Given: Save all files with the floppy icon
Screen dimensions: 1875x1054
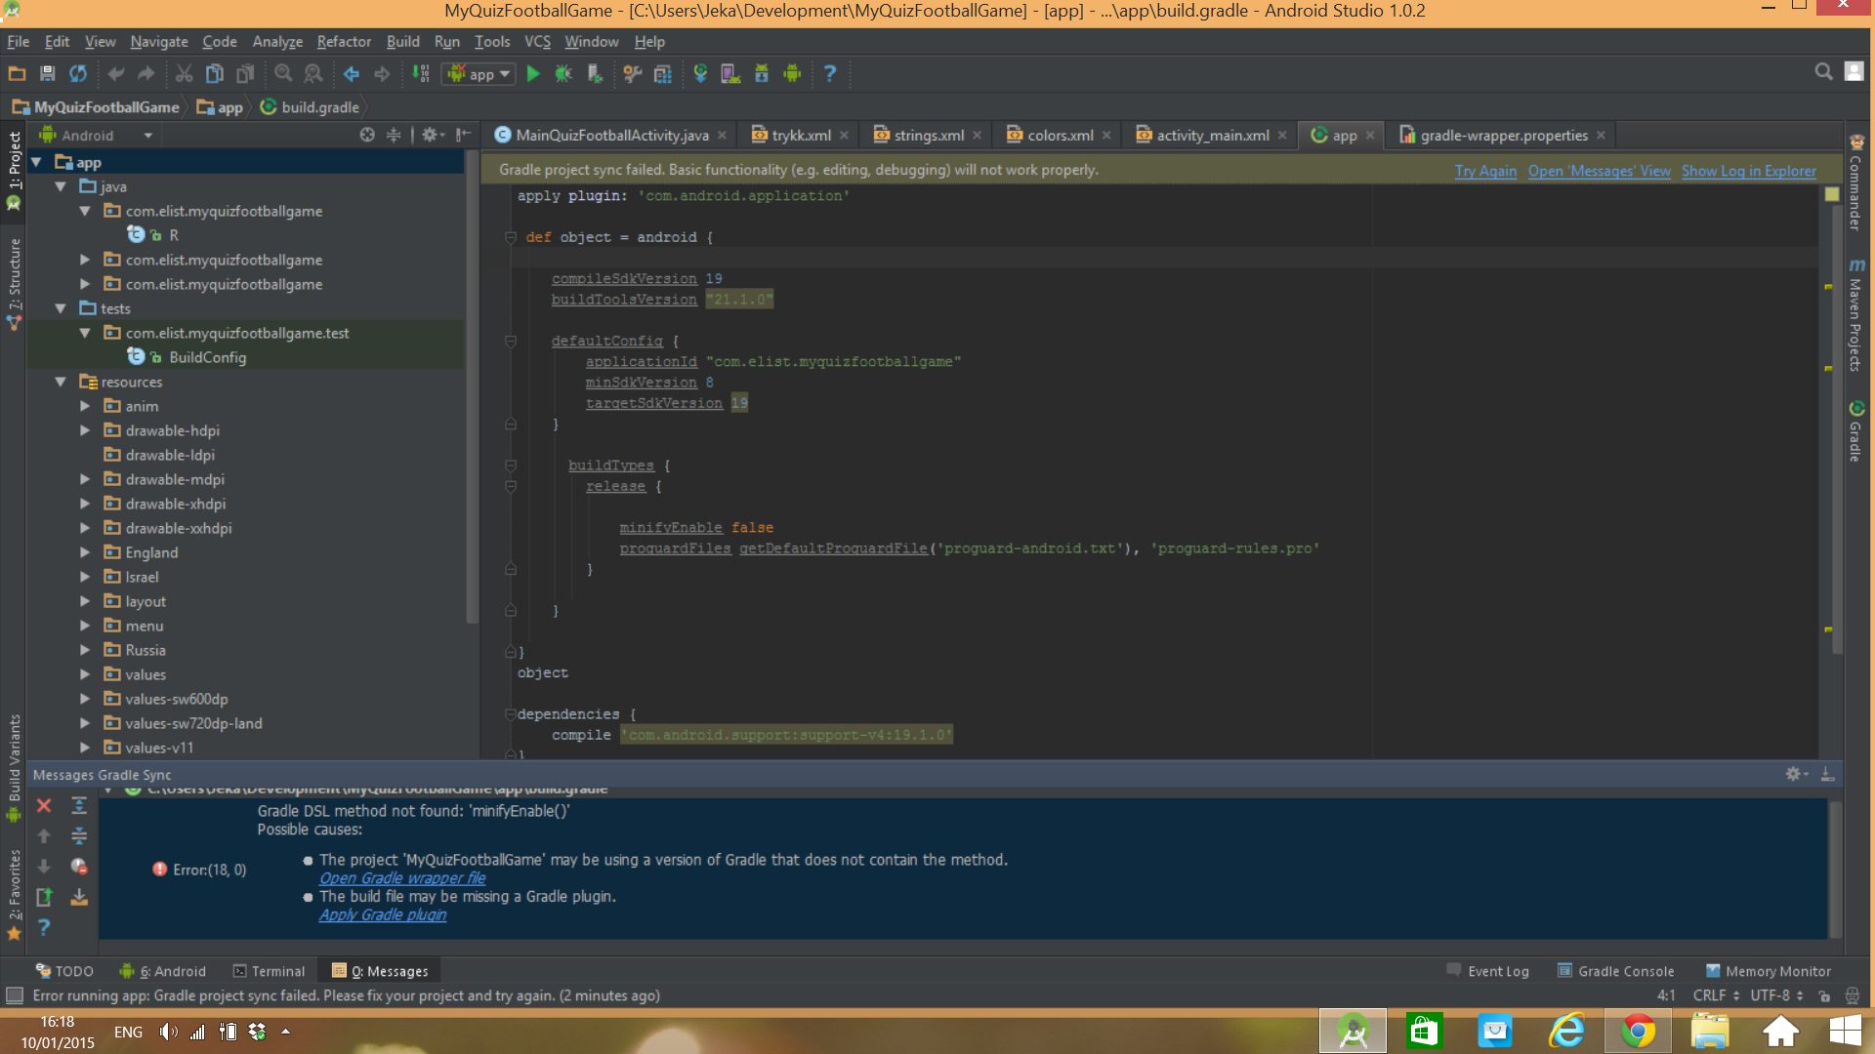Looking at the screenshot, I should pos(47,74).
